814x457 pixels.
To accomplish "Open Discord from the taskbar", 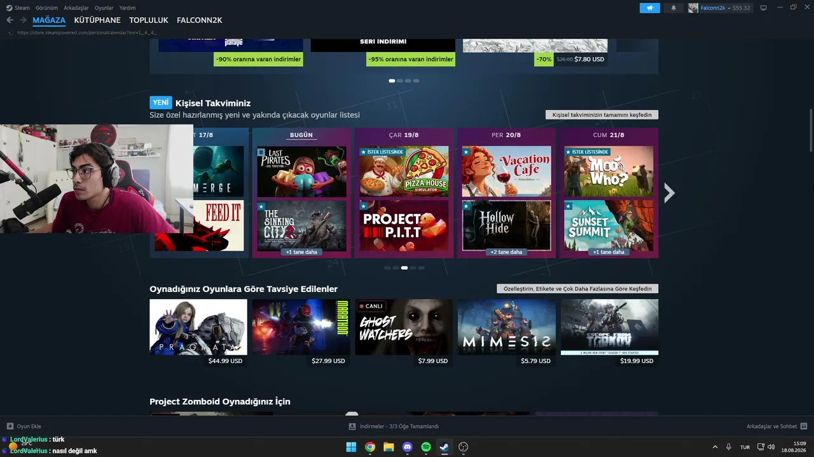I will pos(408,447).
